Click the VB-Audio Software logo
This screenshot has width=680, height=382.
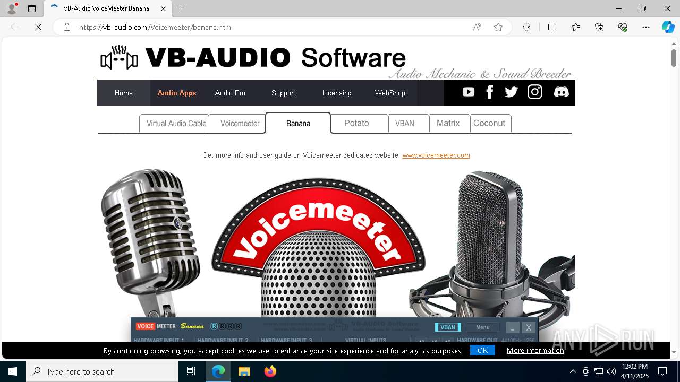[253, 58]
